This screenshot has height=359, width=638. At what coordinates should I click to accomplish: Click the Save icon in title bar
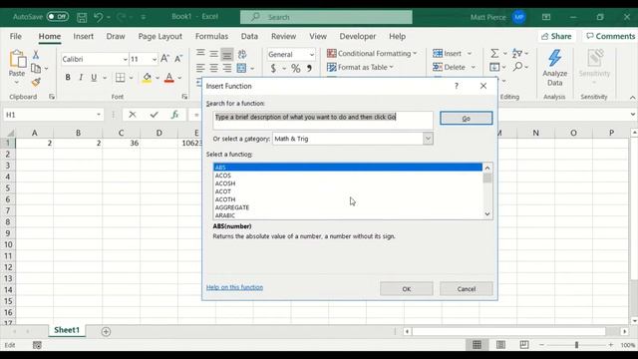coord(82,17)
